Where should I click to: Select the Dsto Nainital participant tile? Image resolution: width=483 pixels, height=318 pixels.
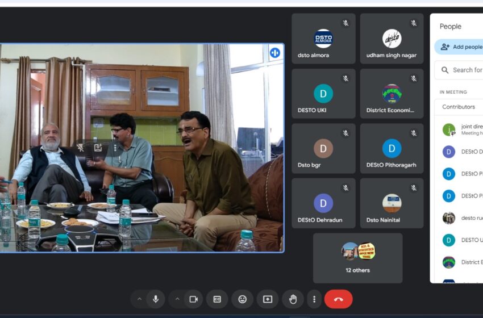[x=392, y=204]
